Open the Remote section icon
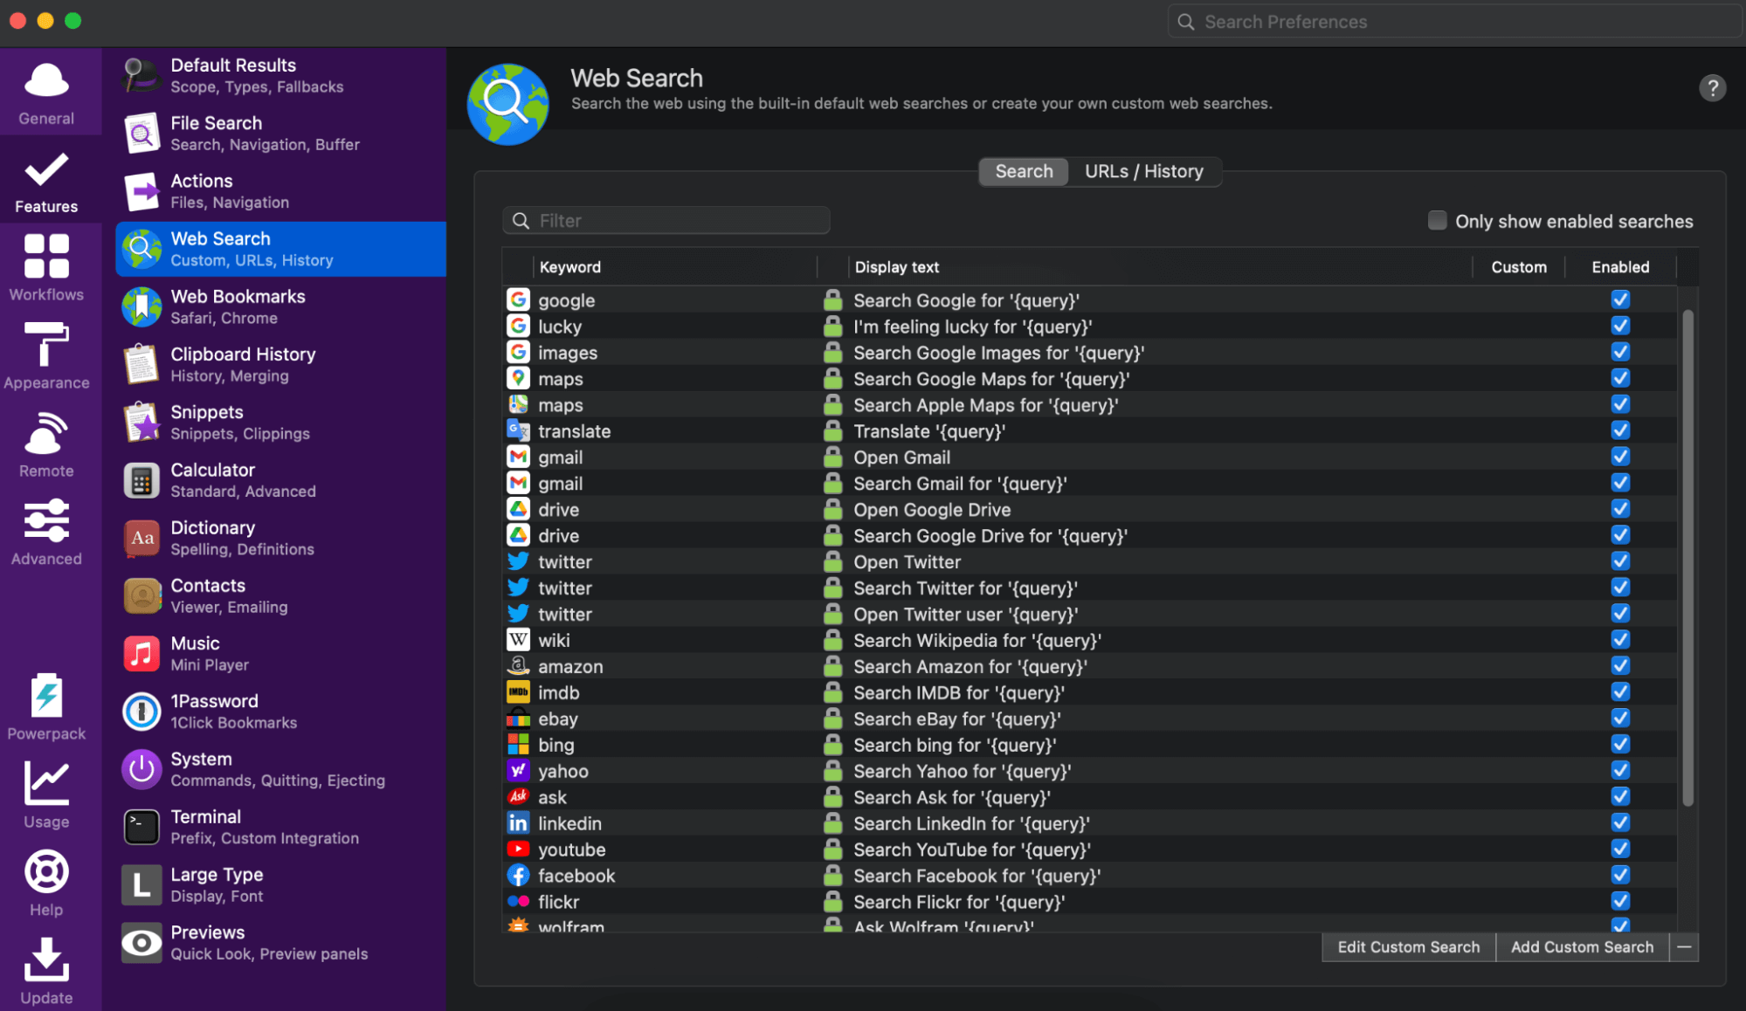This screenshot has height=1011, width=1746. 46,444
